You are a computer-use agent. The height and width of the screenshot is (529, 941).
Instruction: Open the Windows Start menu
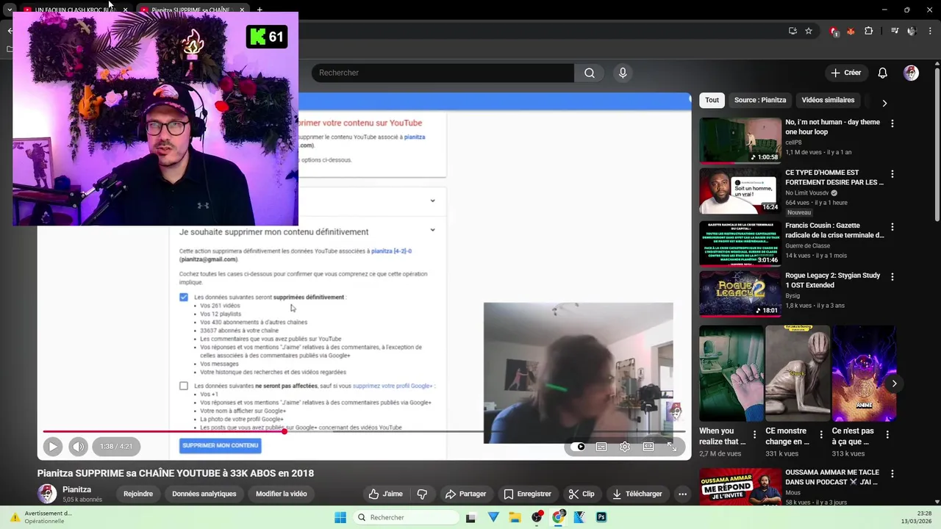tap(340, 517)
